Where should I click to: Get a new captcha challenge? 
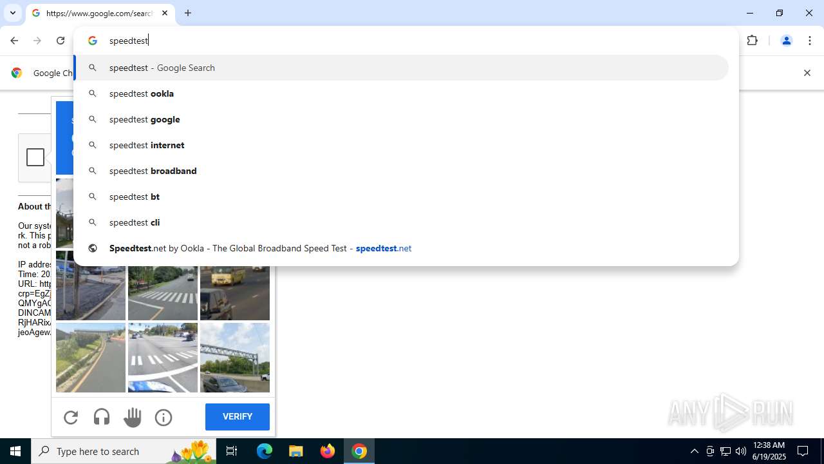pos(71,418)
